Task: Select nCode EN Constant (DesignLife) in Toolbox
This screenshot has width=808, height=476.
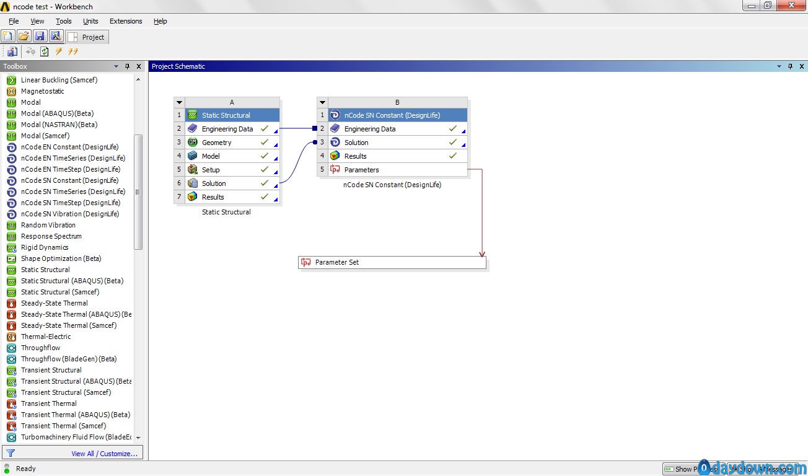Action: point(69,147)
